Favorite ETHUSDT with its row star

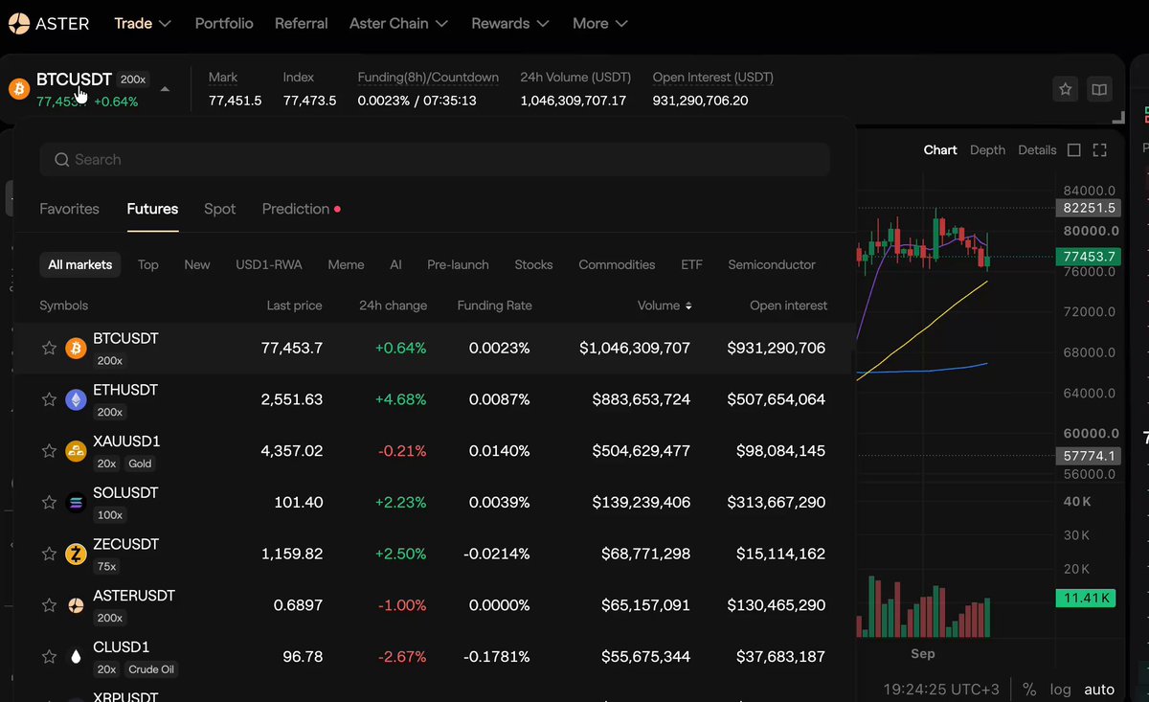coord(49,399)
